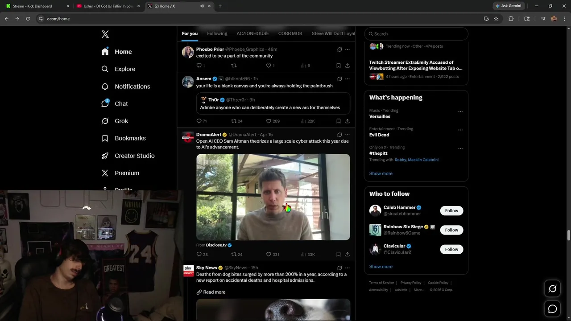Show more under Who to follow

[x=381, y=267]
